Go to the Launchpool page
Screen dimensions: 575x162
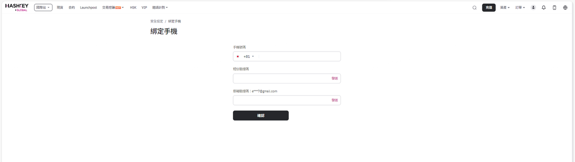click(x=88, y=8)
